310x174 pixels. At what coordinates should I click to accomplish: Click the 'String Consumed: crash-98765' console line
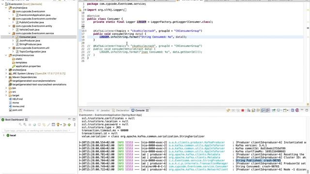(x=257, y=166)
